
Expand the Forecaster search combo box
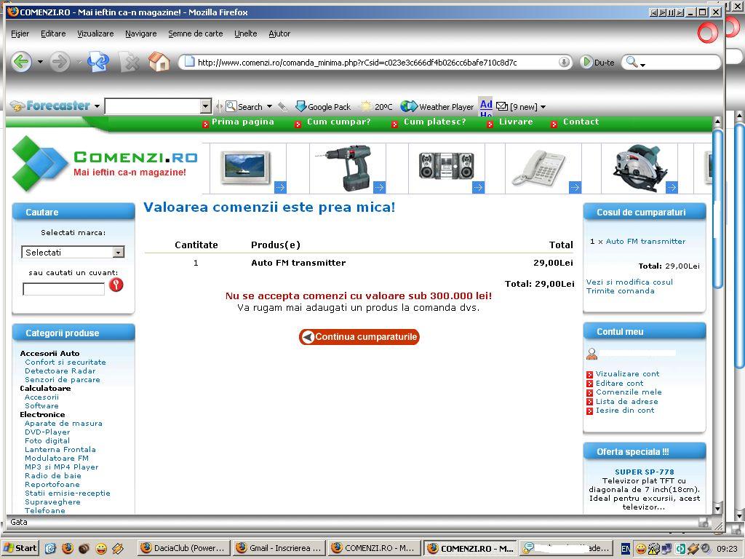pyautogui.click(x=205, y=106)
